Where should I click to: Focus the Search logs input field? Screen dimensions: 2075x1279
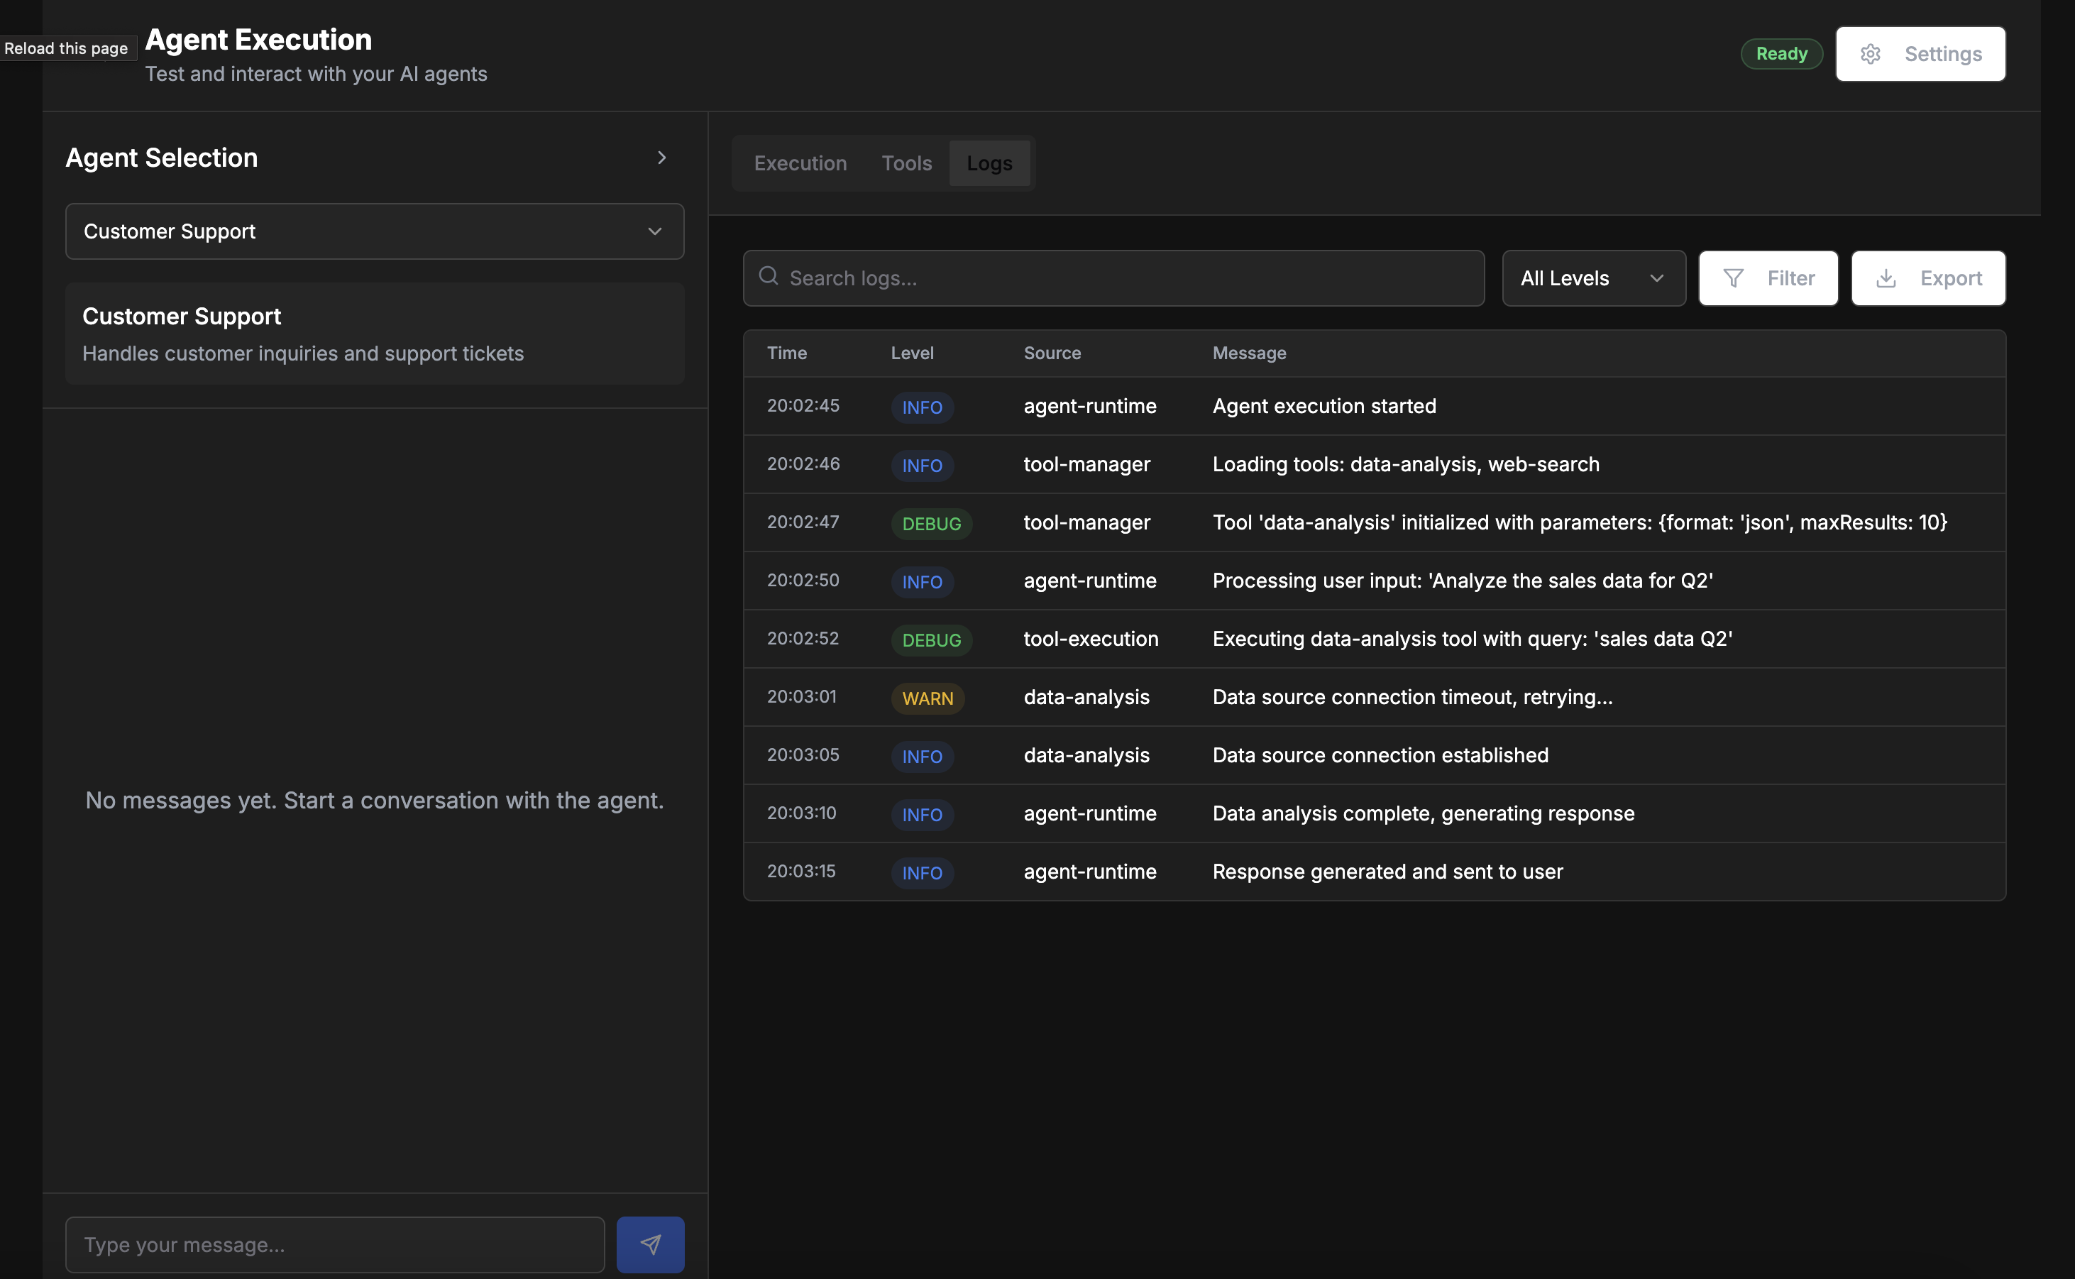pyautogui.click(x=1125, y=278)
